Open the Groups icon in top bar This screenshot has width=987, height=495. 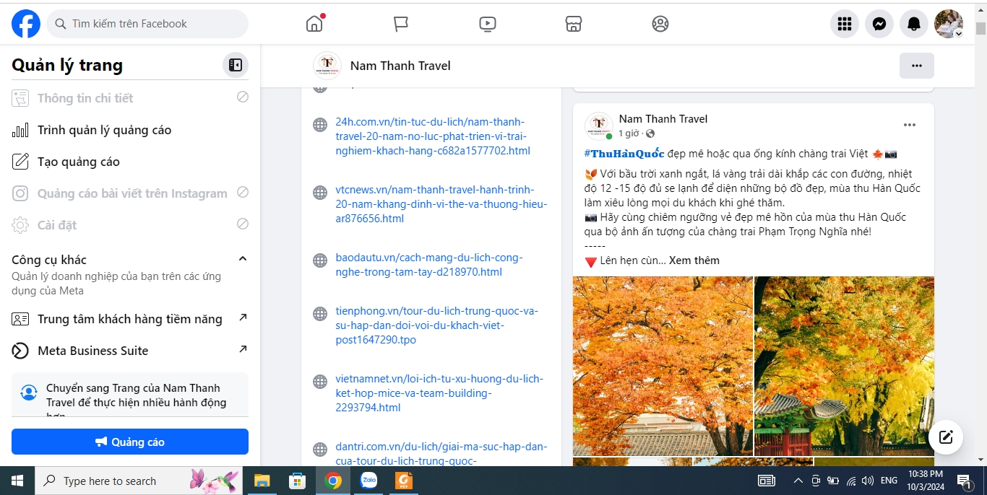coord(660,24)
